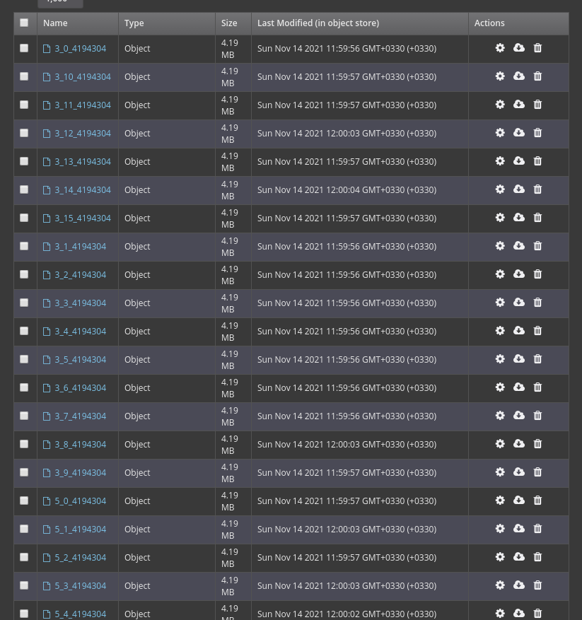The height and width of the screenshot is (620, 582).
Task: Open settings gear for 3_0_4194304
Action: pos(500,48)
